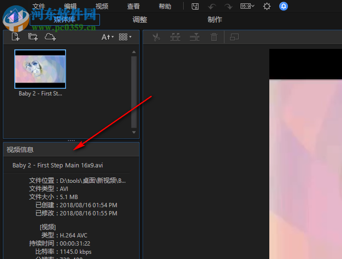The image size is (342, 259).
Task: Click the import media folder icon
Action: (33, 37)
